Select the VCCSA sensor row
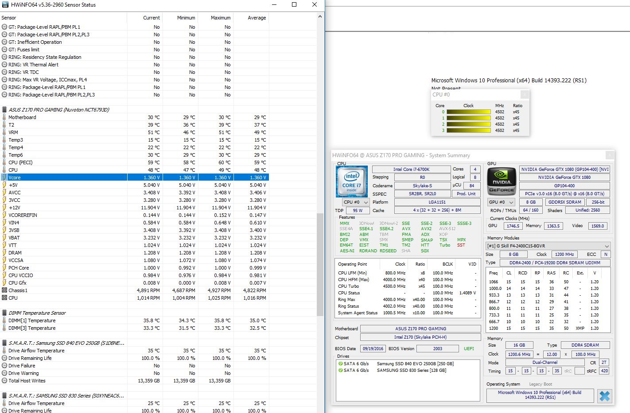 point(134,260)
